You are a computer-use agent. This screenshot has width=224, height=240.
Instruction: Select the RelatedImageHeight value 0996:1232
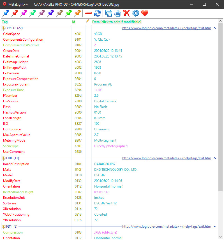tap(101, 192)
